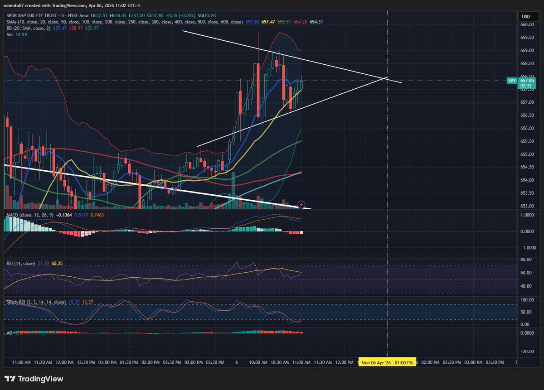Click the day 6 marker on time axis
The width and height of the screenshot is (544, 390).
(x=237, y=363)
